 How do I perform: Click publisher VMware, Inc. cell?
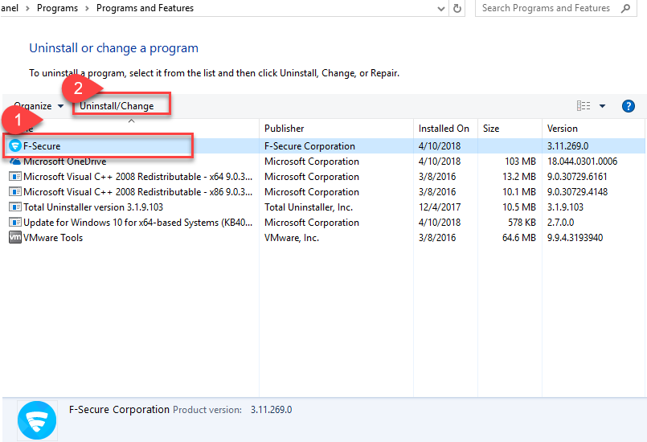[292, 238]
